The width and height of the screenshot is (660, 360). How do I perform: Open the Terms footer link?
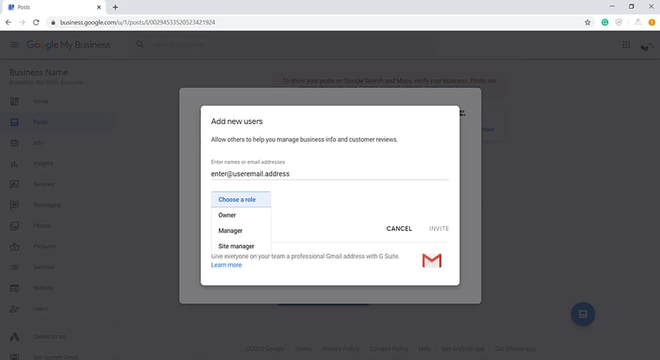303,348
